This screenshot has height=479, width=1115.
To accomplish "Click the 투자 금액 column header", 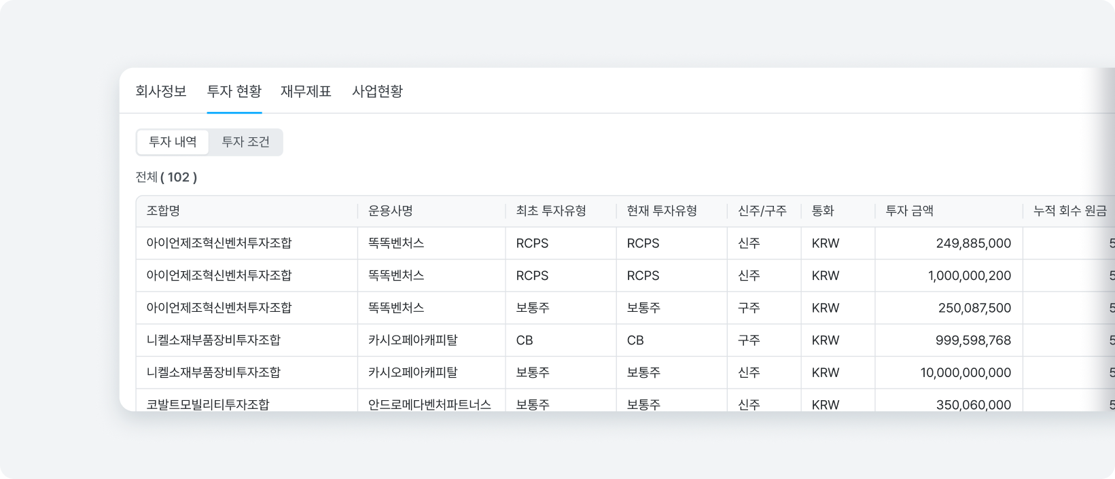I will tap(949, 211).
